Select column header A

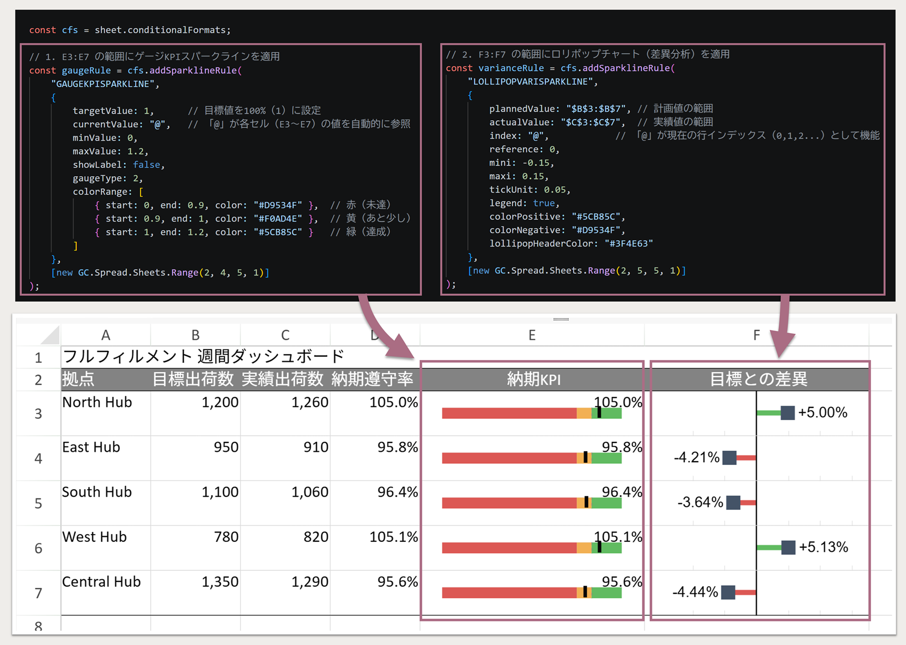pos(105,335)
